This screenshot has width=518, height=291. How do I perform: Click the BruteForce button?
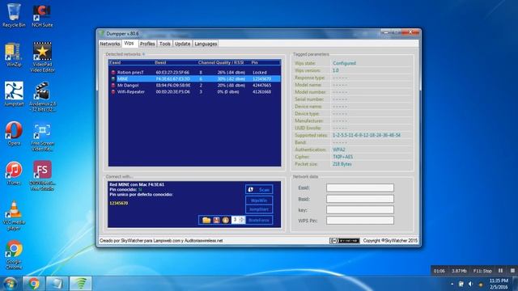pos(259,220)
